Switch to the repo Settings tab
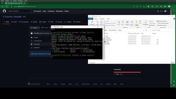The height and width of the screenshot is (99, 176). coord(77,22)
